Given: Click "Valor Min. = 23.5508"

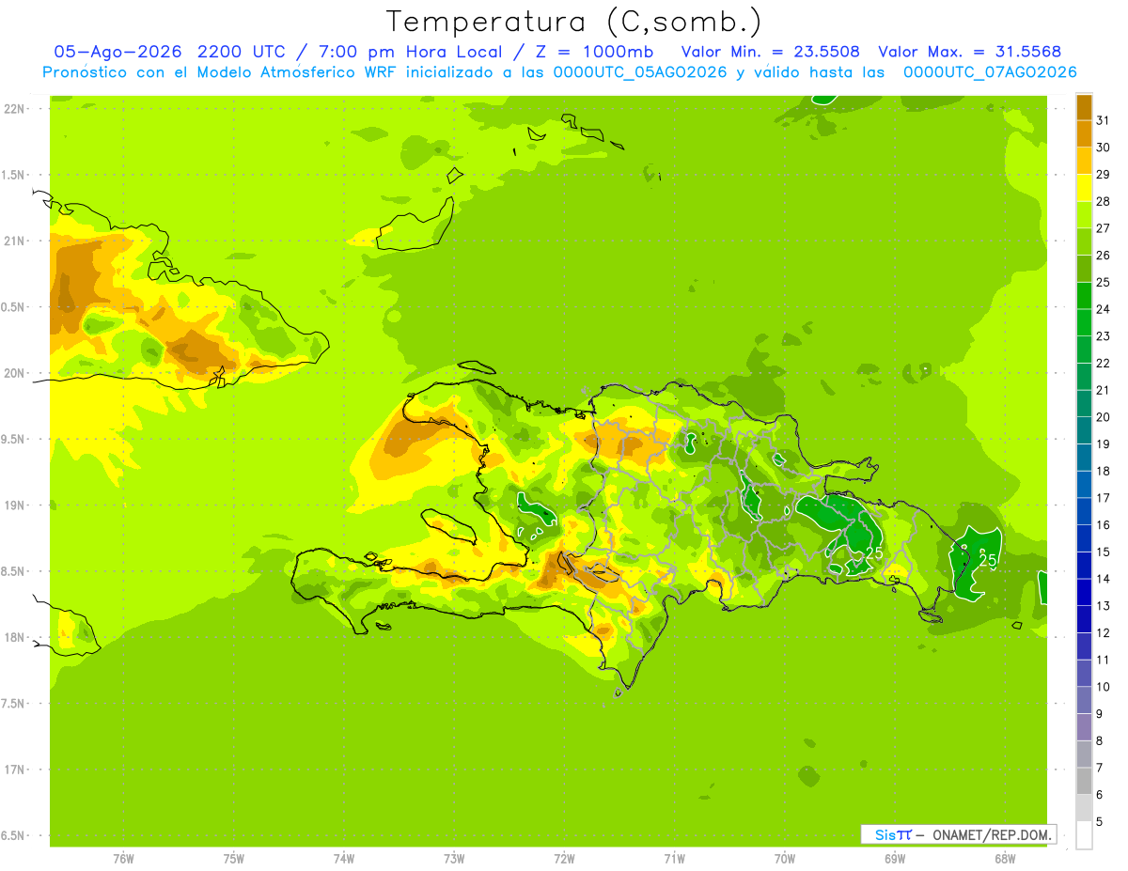Looking at the screenshot, I should point(770,52).
